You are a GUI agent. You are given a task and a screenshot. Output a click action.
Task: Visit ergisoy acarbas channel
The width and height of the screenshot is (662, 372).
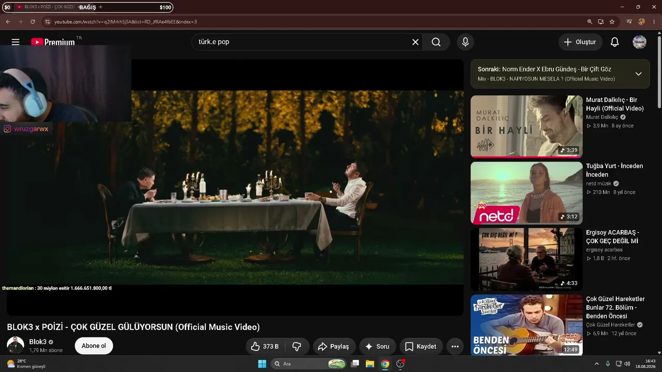pyautogui.click(x=604, y=250)
